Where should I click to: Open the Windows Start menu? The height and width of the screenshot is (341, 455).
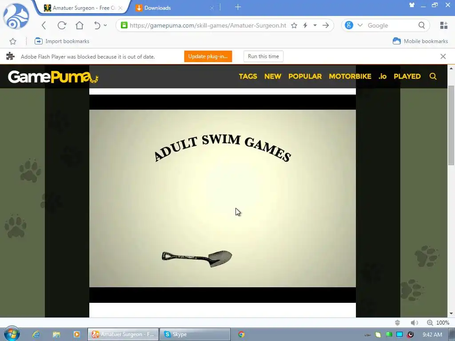pyautogui.click(x=12, y=334)
